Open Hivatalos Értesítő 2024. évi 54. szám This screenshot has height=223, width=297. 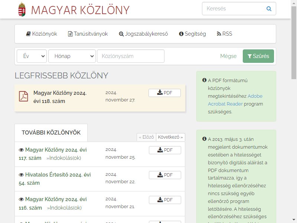tap(55, 179)
